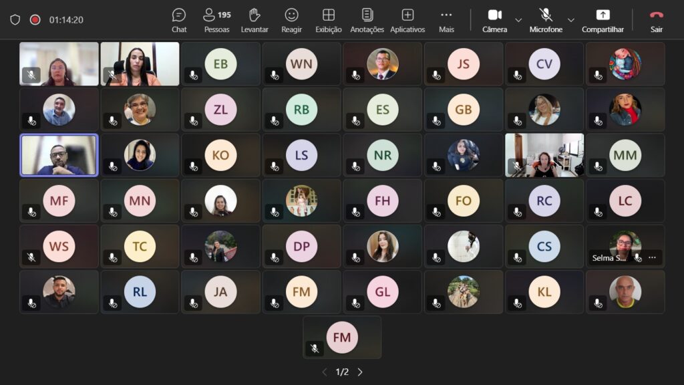The height and width of the screenshot is (385, 684).
Task: Go to previous participants page
Action: coord(325,372)
